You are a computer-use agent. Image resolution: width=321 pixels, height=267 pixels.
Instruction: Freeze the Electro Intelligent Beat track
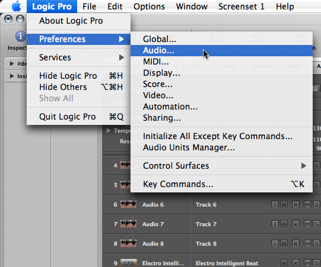click(x=284, y=263)
